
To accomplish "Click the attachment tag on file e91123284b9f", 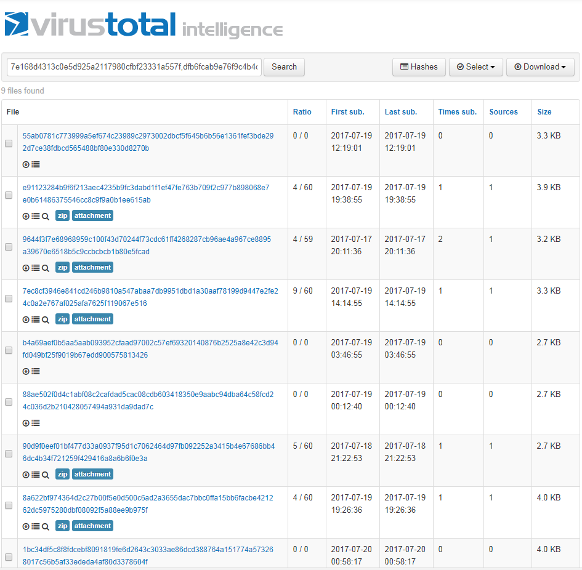I will (92, 215).
